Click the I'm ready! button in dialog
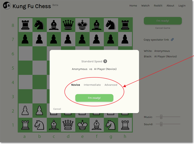Screen dimensions: 194x144 (94, 98)
